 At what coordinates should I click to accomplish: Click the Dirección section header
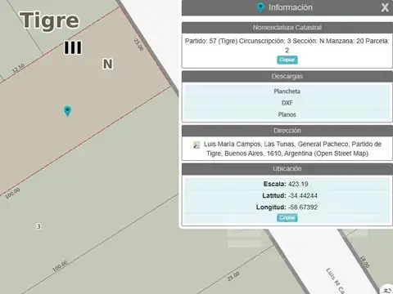coord(287,131)
